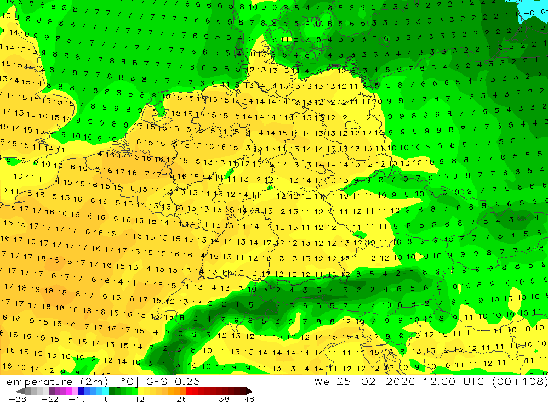
Task: Pick the dark blue legend color segment
Action: click(x=81, y=391)
